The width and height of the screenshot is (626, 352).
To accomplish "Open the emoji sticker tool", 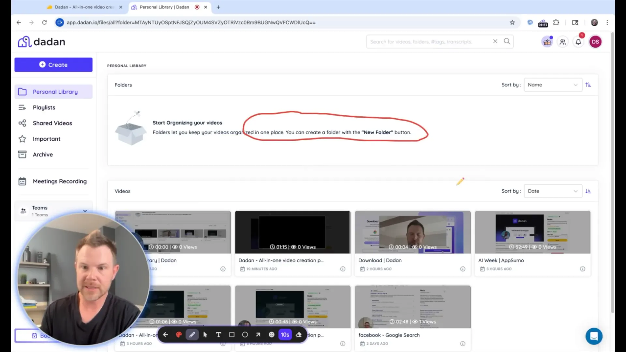I will 271,335.
